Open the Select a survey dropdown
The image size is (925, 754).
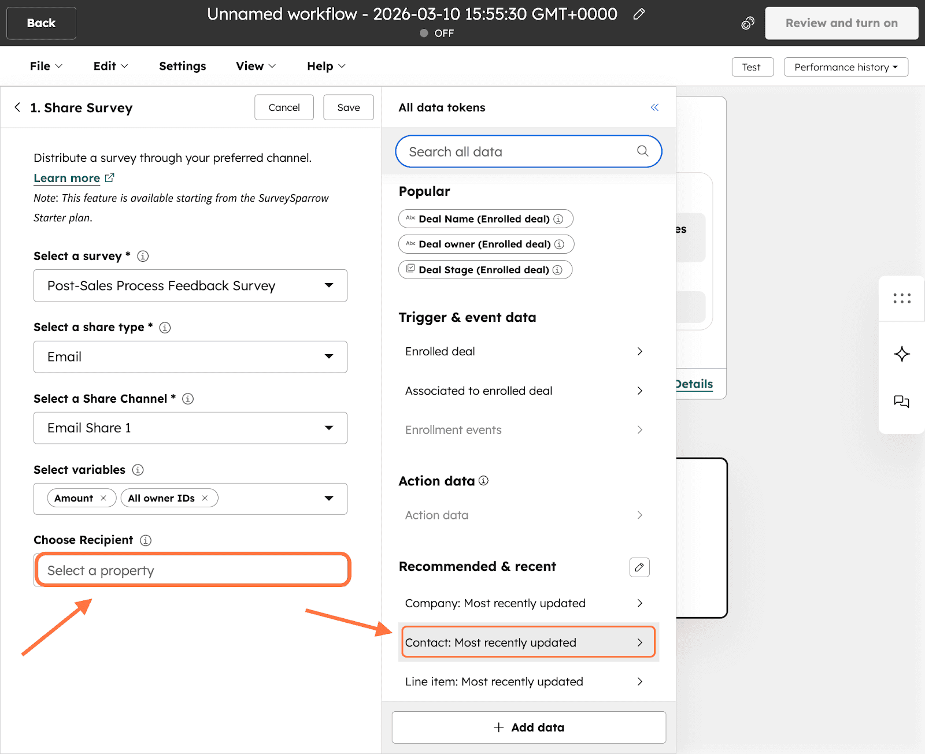coord(190,285)
